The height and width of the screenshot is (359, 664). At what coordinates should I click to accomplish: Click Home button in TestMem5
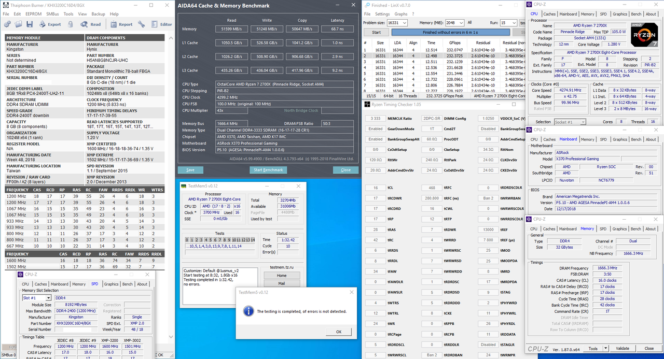tap(282, 276)
